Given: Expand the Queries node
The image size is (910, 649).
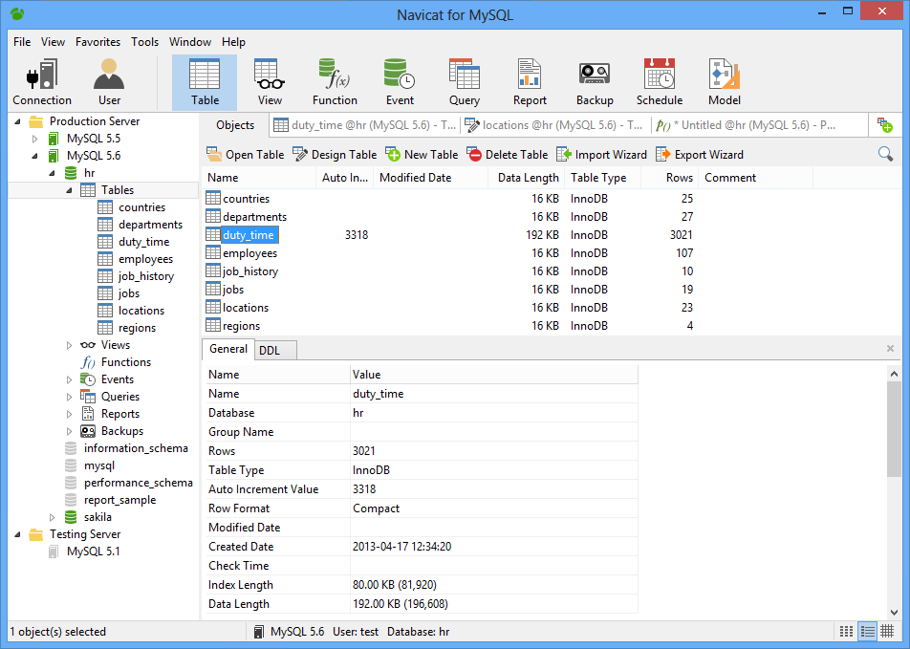Looking at the screenshot, I should click(x=69, y=397).
